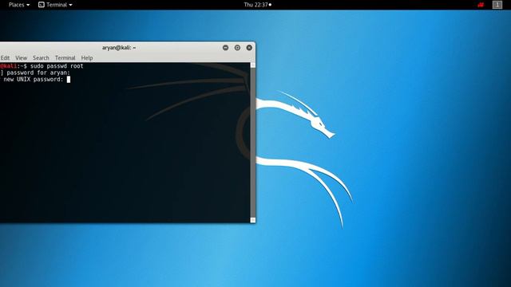The height and width of the screenshot is (287, 511).
Task: Open the Places menu in top bar
Action: point(19,5)
